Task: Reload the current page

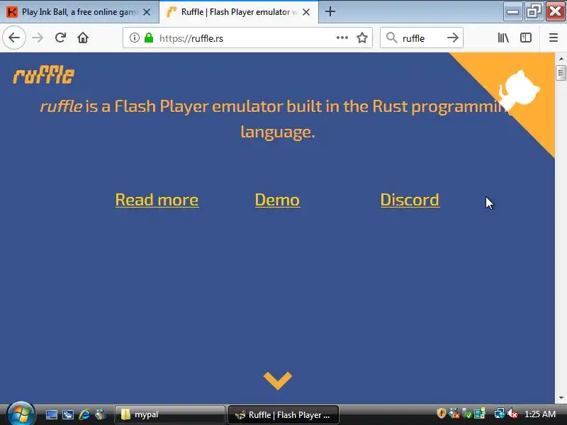Action: (60, 38)
